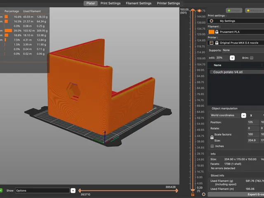The height and width of the screenshot is (198, 264).
Task: Open the Printer Settings tab
Action: (x=168, y=3)
